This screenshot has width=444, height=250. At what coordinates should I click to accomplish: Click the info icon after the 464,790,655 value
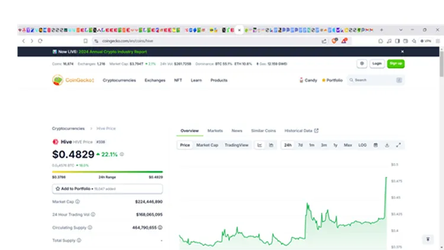click(160, 228)
